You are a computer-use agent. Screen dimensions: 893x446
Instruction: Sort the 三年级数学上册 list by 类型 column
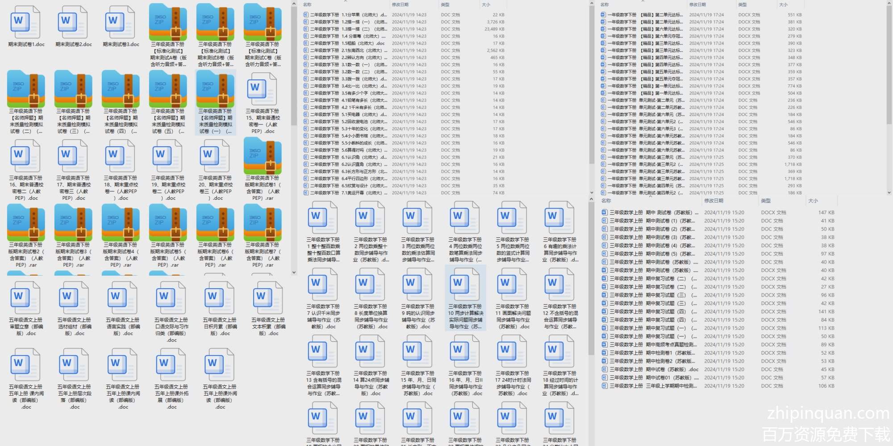click(x=766, y=201)
